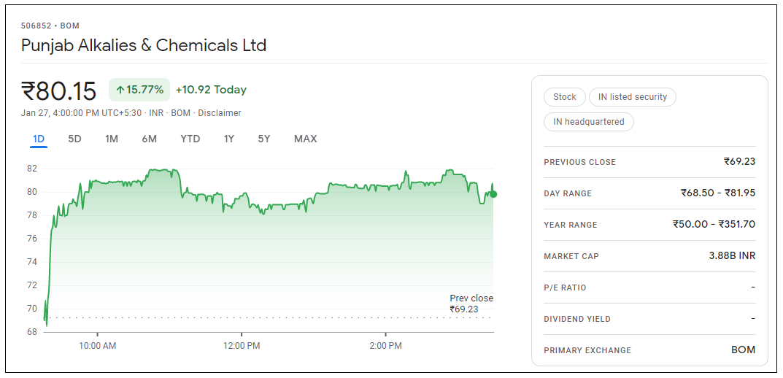This screenshot has height=378, width=783.
Task: Show the 6M chart range
Action: 149,139
